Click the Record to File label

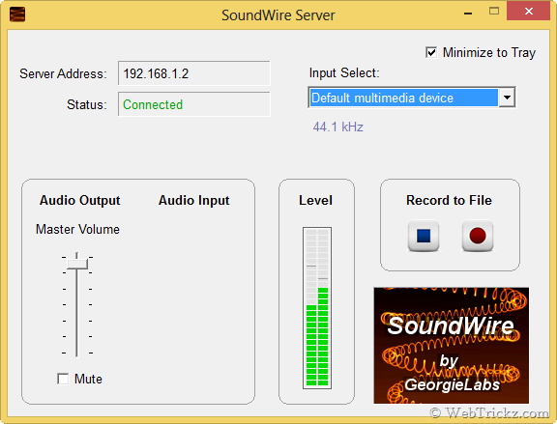click(449, 201)
